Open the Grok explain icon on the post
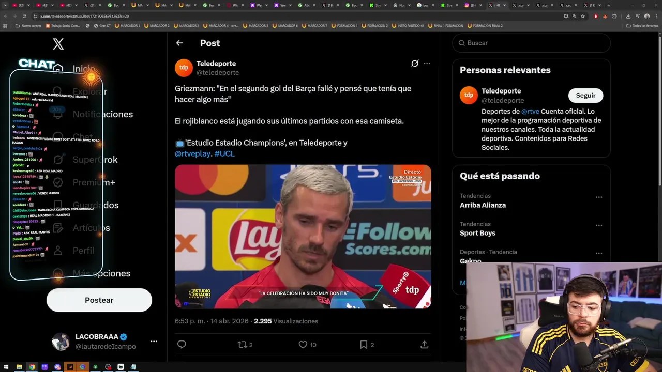The width and height of the screenshot is (662, 372). tap(415, 64)
